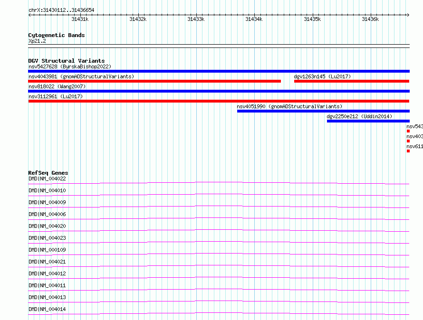This screenshot has width=423, height=320.
Task: Open the Cytogenetic Bands track title
Action: [x=57, y=35]
